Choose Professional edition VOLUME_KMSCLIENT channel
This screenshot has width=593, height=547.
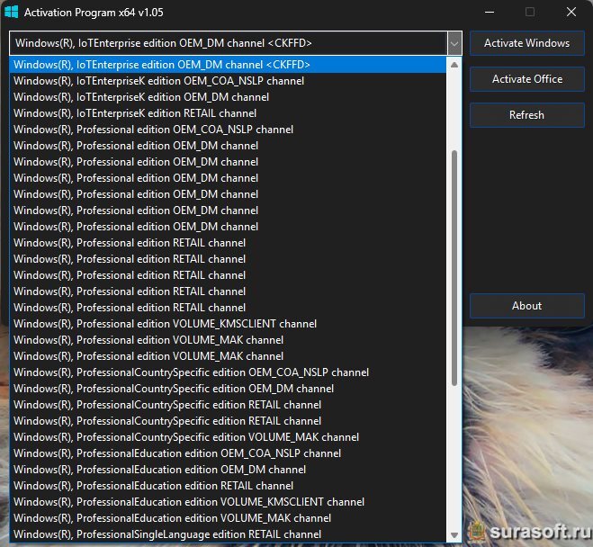coord(228,324)
